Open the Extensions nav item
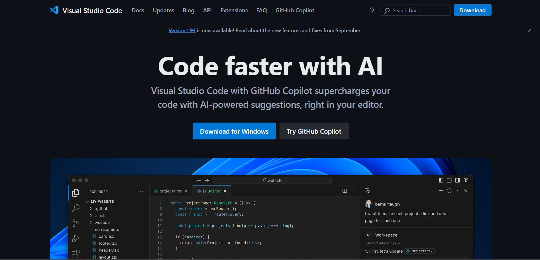This screenshot has width=540, height=260. point(234,10)
